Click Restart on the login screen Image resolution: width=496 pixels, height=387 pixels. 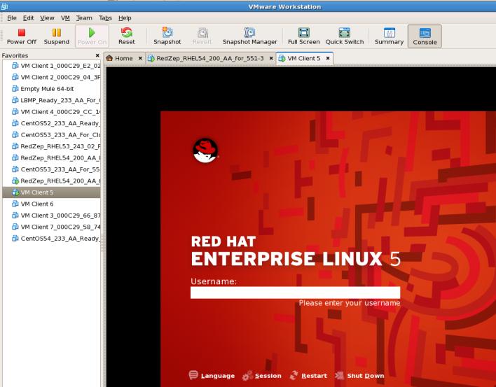tap(308, 376)
